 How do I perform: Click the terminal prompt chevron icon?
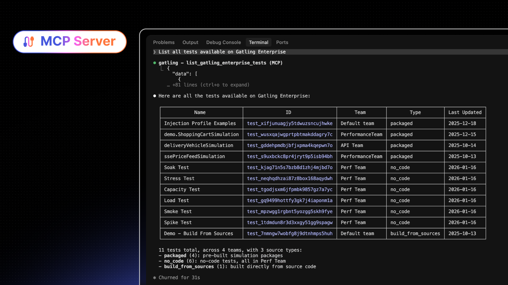(155, 52)
